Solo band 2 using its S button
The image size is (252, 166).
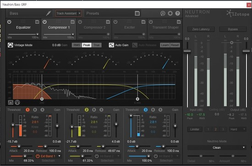[x=101, y=110]
